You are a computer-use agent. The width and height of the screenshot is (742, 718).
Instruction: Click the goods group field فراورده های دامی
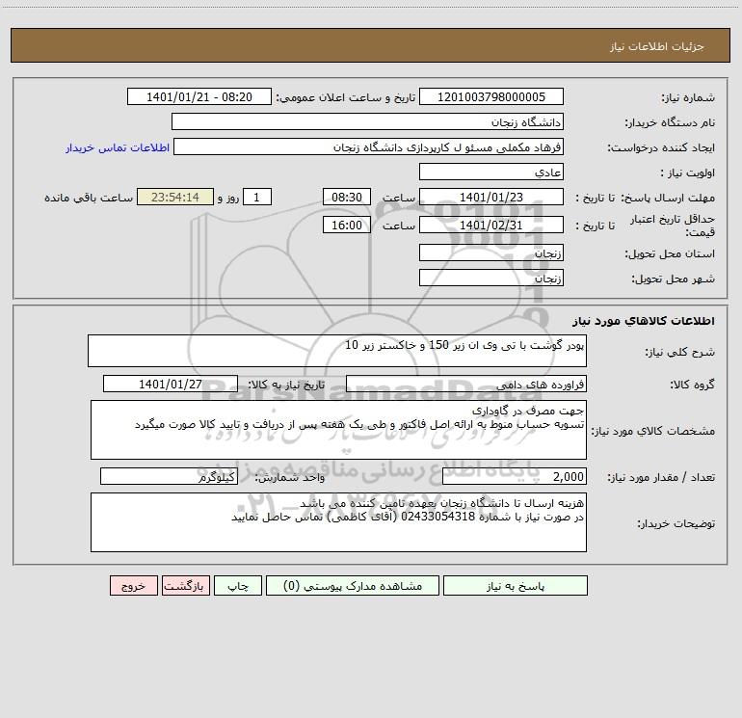466,384
